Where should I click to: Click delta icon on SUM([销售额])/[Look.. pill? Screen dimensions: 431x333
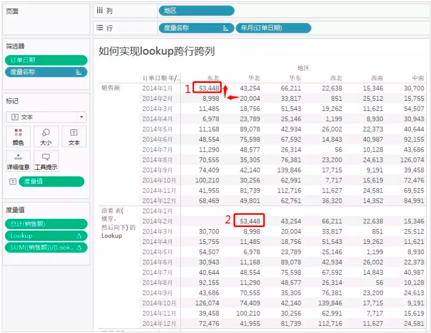pos(79,248)
